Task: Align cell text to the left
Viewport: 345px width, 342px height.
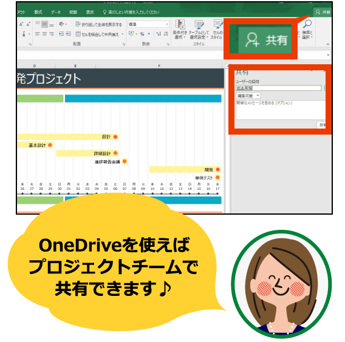Action: tap(38, 34)
